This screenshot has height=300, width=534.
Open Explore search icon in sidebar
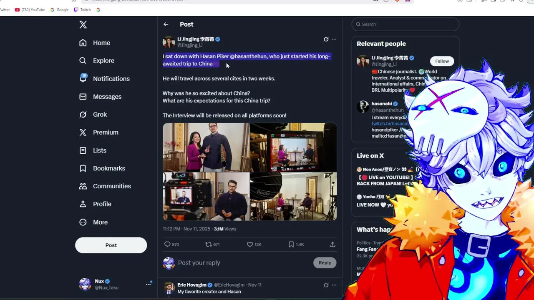83,61
